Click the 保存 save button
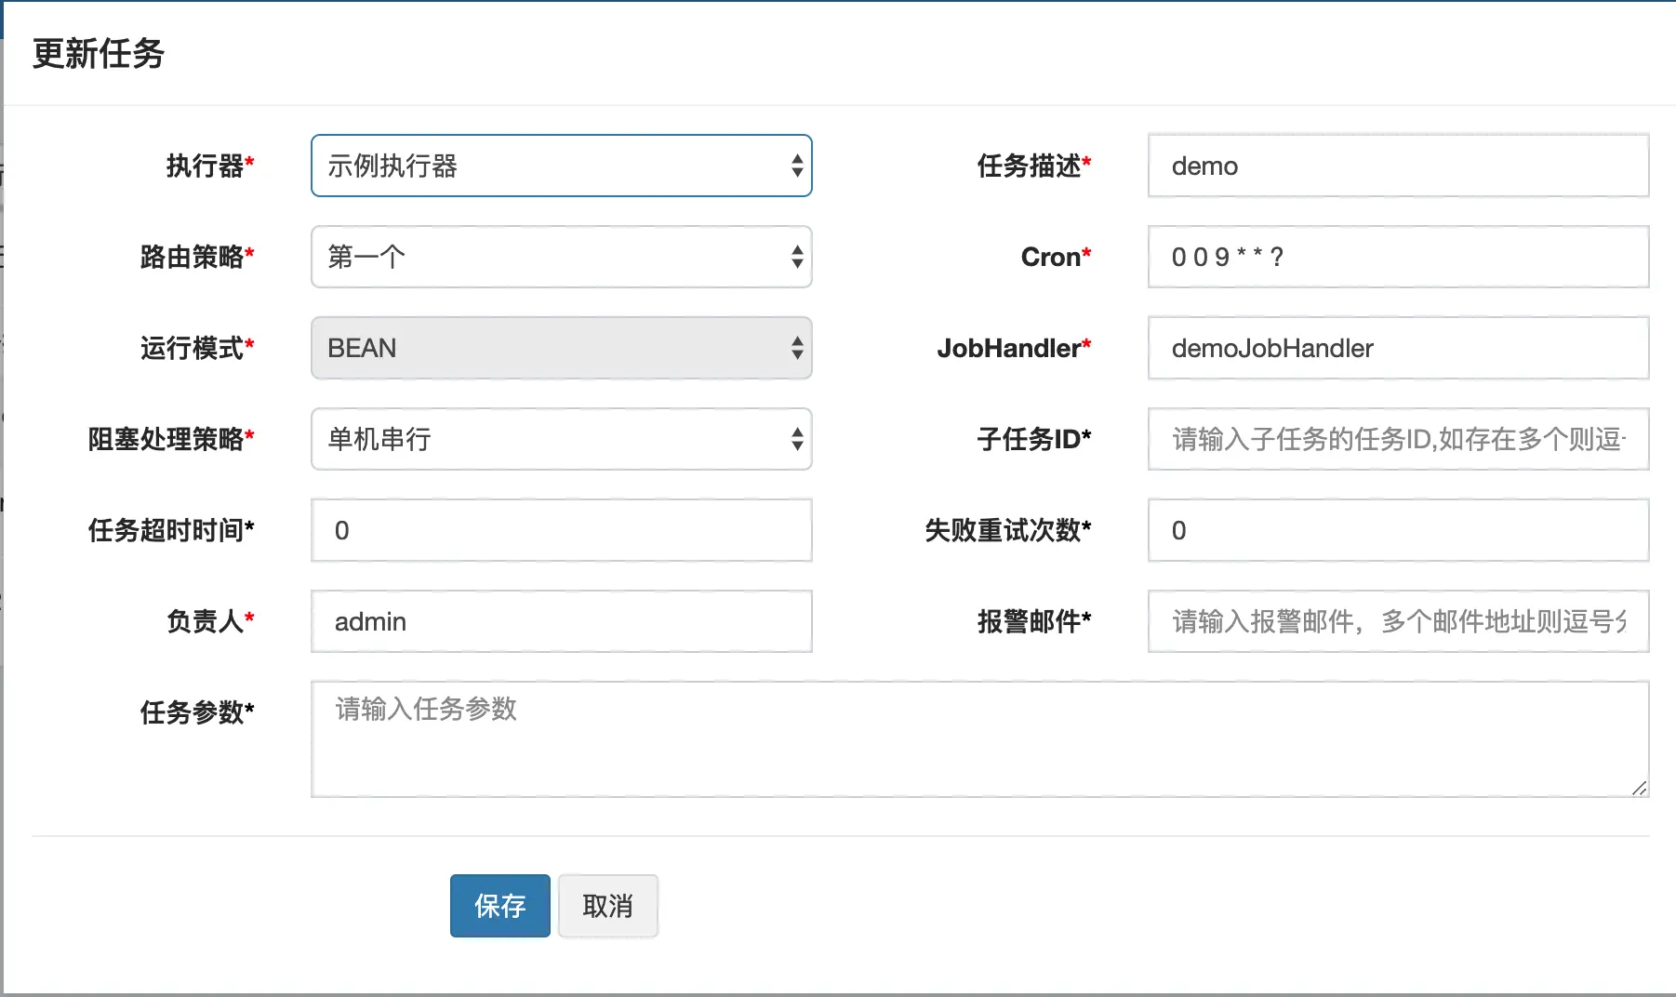Viewport: 1676px width, 997px height. [500, 906]
